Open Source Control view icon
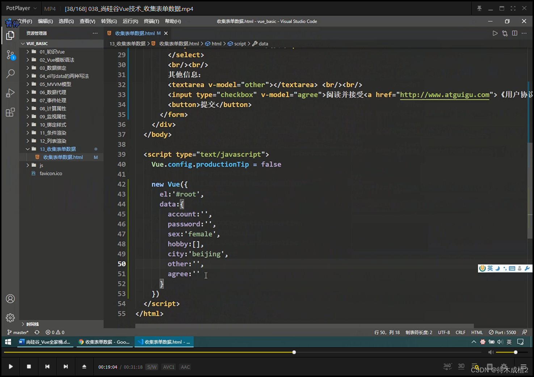This screenshot has height=377, width=534. click(x=10, y=55)
